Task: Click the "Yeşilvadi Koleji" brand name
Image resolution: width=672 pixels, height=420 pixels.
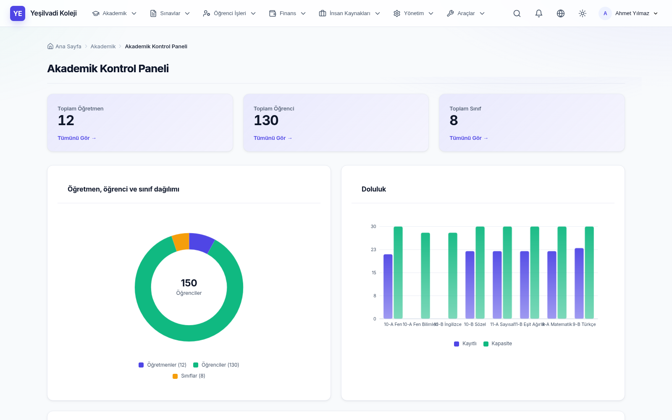Action: tap(53, 13)
